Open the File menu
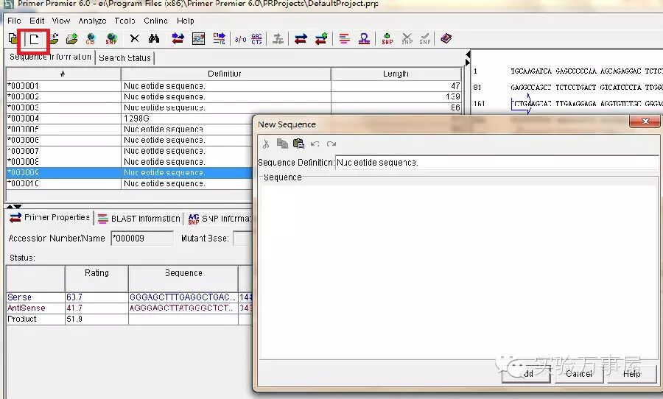 tap(15, 21)
